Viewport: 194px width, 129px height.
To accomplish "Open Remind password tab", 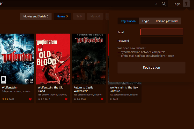I will [x=167, y=21].
